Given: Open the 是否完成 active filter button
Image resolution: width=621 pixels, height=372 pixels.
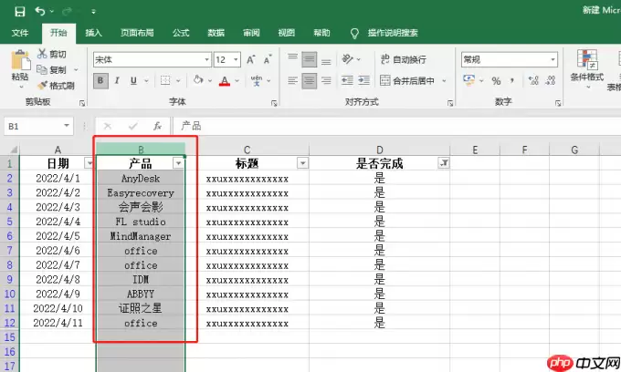Looking at the screenshot, I should (x=444, y=163).
